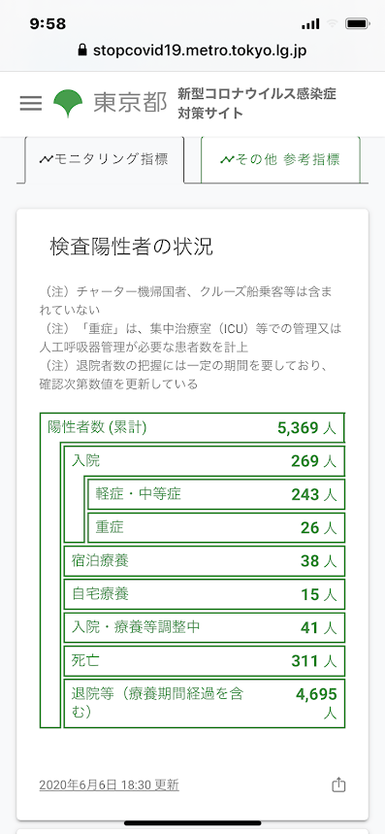Image resolution: width=385 pixels, height=834 pixels.
Task: Tap the 東京都 site title text
Action: click(130, 103)
